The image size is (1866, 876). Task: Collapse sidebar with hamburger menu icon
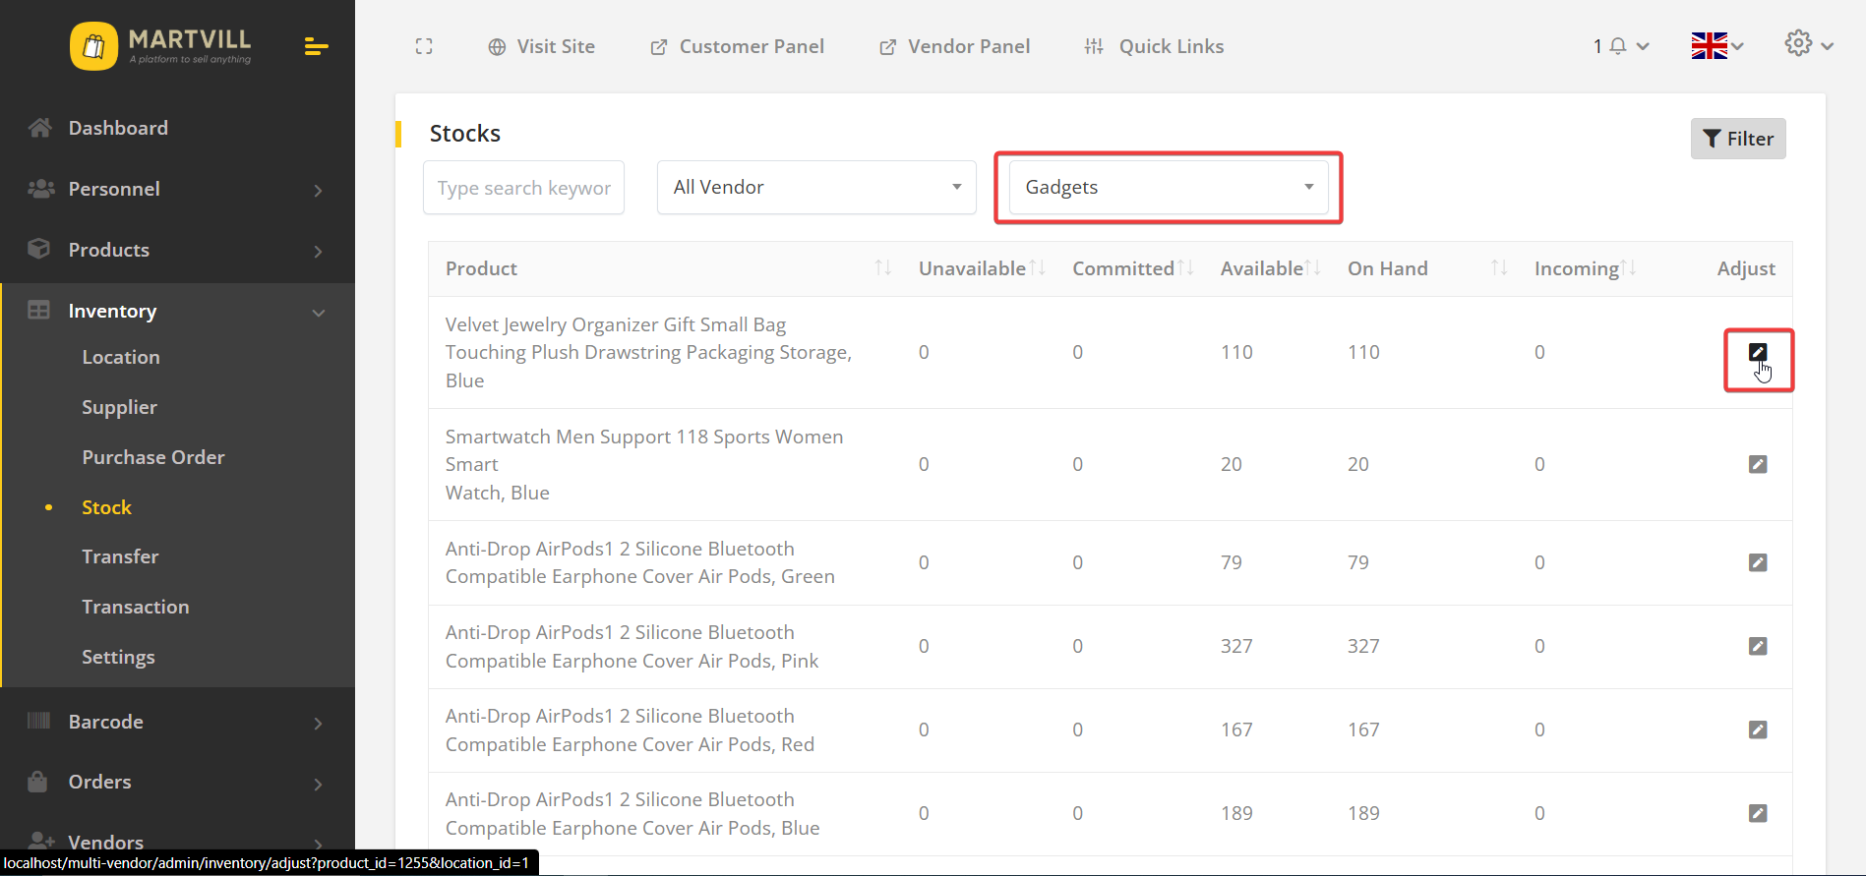pos(316,46)
